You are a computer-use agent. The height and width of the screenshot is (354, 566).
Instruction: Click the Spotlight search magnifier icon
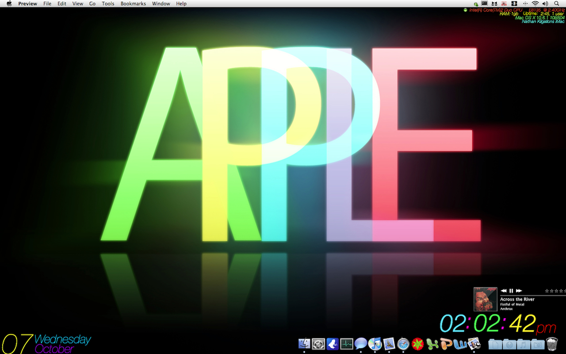[557, 4]
